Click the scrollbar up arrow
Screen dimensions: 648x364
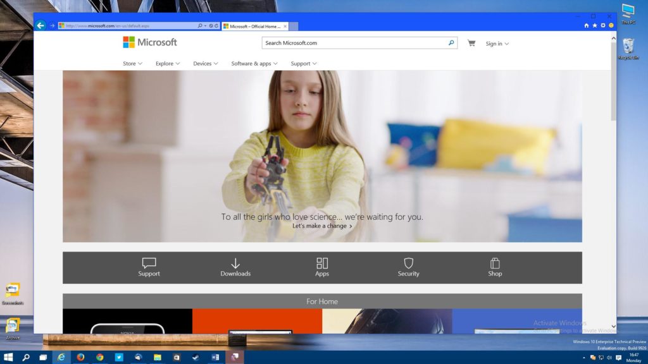coord(614,39)
